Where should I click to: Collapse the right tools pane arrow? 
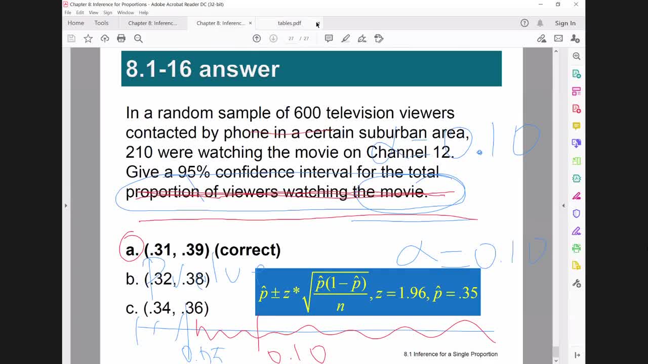[563, 205]
